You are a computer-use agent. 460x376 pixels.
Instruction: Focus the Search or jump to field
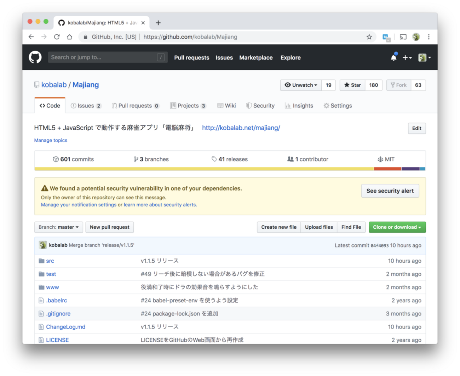tap(103, 57)
